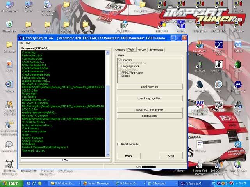Viewport: 250px width, 187px height.
Task: Click the Load Eeprom button
Action: coord(150,116)
